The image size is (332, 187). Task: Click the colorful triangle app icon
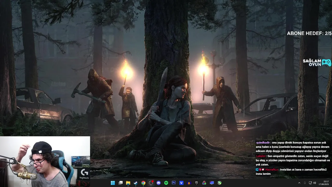(204, 183)
